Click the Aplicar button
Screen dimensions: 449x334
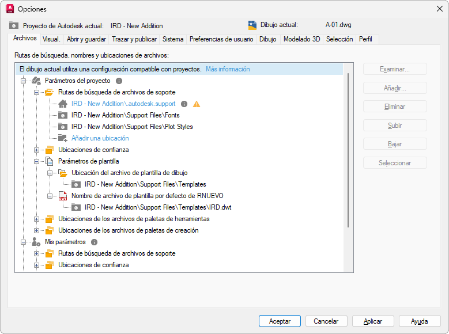click(x=373, y=321)
